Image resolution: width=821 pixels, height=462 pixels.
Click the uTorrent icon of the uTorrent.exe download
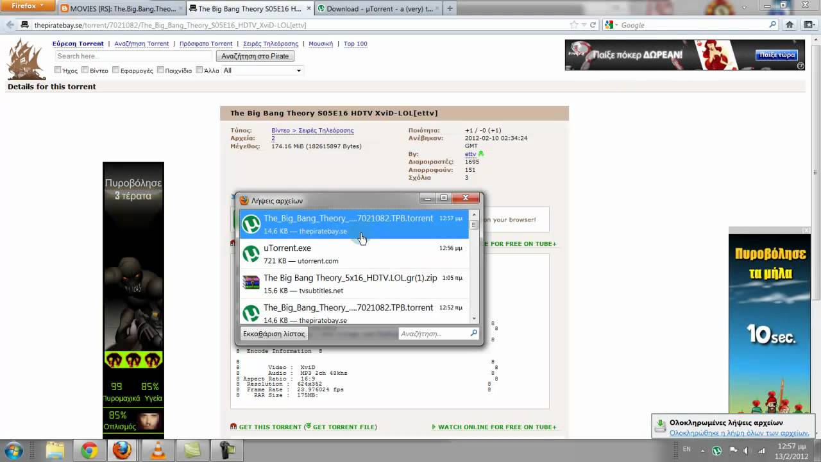click(x=251, y=254)
